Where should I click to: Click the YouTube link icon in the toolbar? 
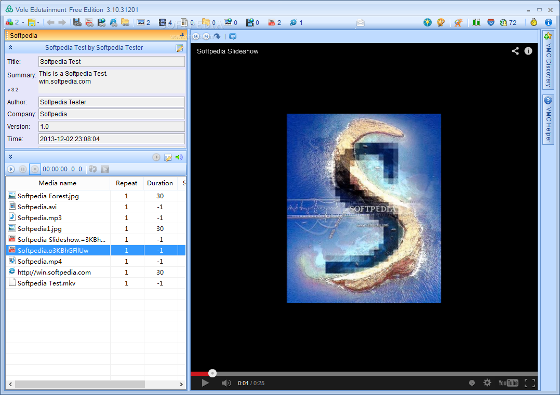tap(89, 22)
